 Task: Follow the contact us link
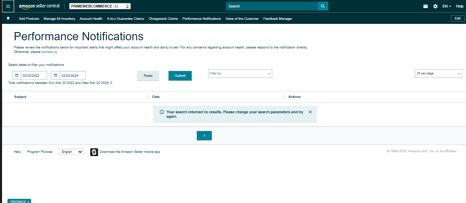pos(49,52)
